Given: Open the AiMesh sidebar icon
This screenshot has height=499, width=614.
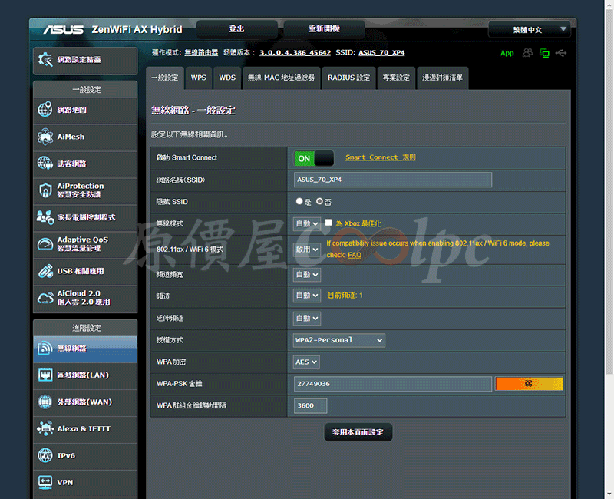Looking at the screenshot, I should point(45,137).
